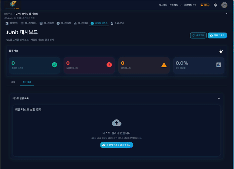Click the orange error tests warning icon
Viewport: 234px width, 169px height.
(164, 65)
